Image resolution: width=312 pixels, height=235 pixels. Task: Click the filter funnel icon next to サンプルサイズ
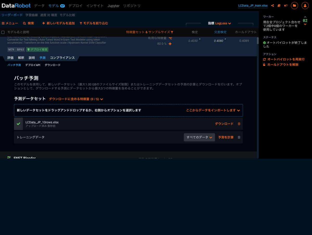tap(172, 32)
